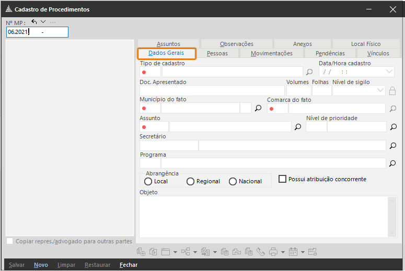Click the add document icon in bottom toolbar

pos(141,251)
